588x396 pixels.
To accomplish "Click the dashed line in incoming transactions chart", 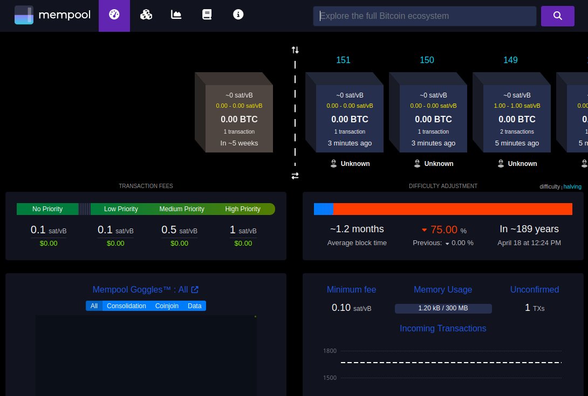I will pyautogui.click(x=451, y=362).
